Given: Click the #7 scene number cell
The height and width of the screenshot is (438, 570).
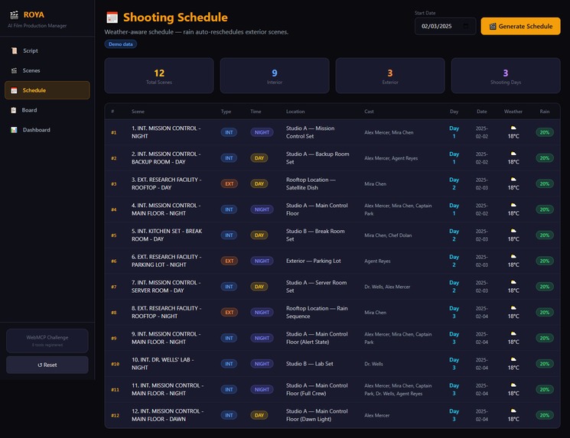Looking at the screenshot, I should click(114, 287).
